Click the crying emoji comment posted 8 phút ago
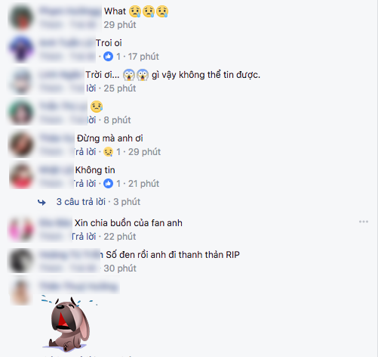378x357 pixels. click(x=97, y=107)
